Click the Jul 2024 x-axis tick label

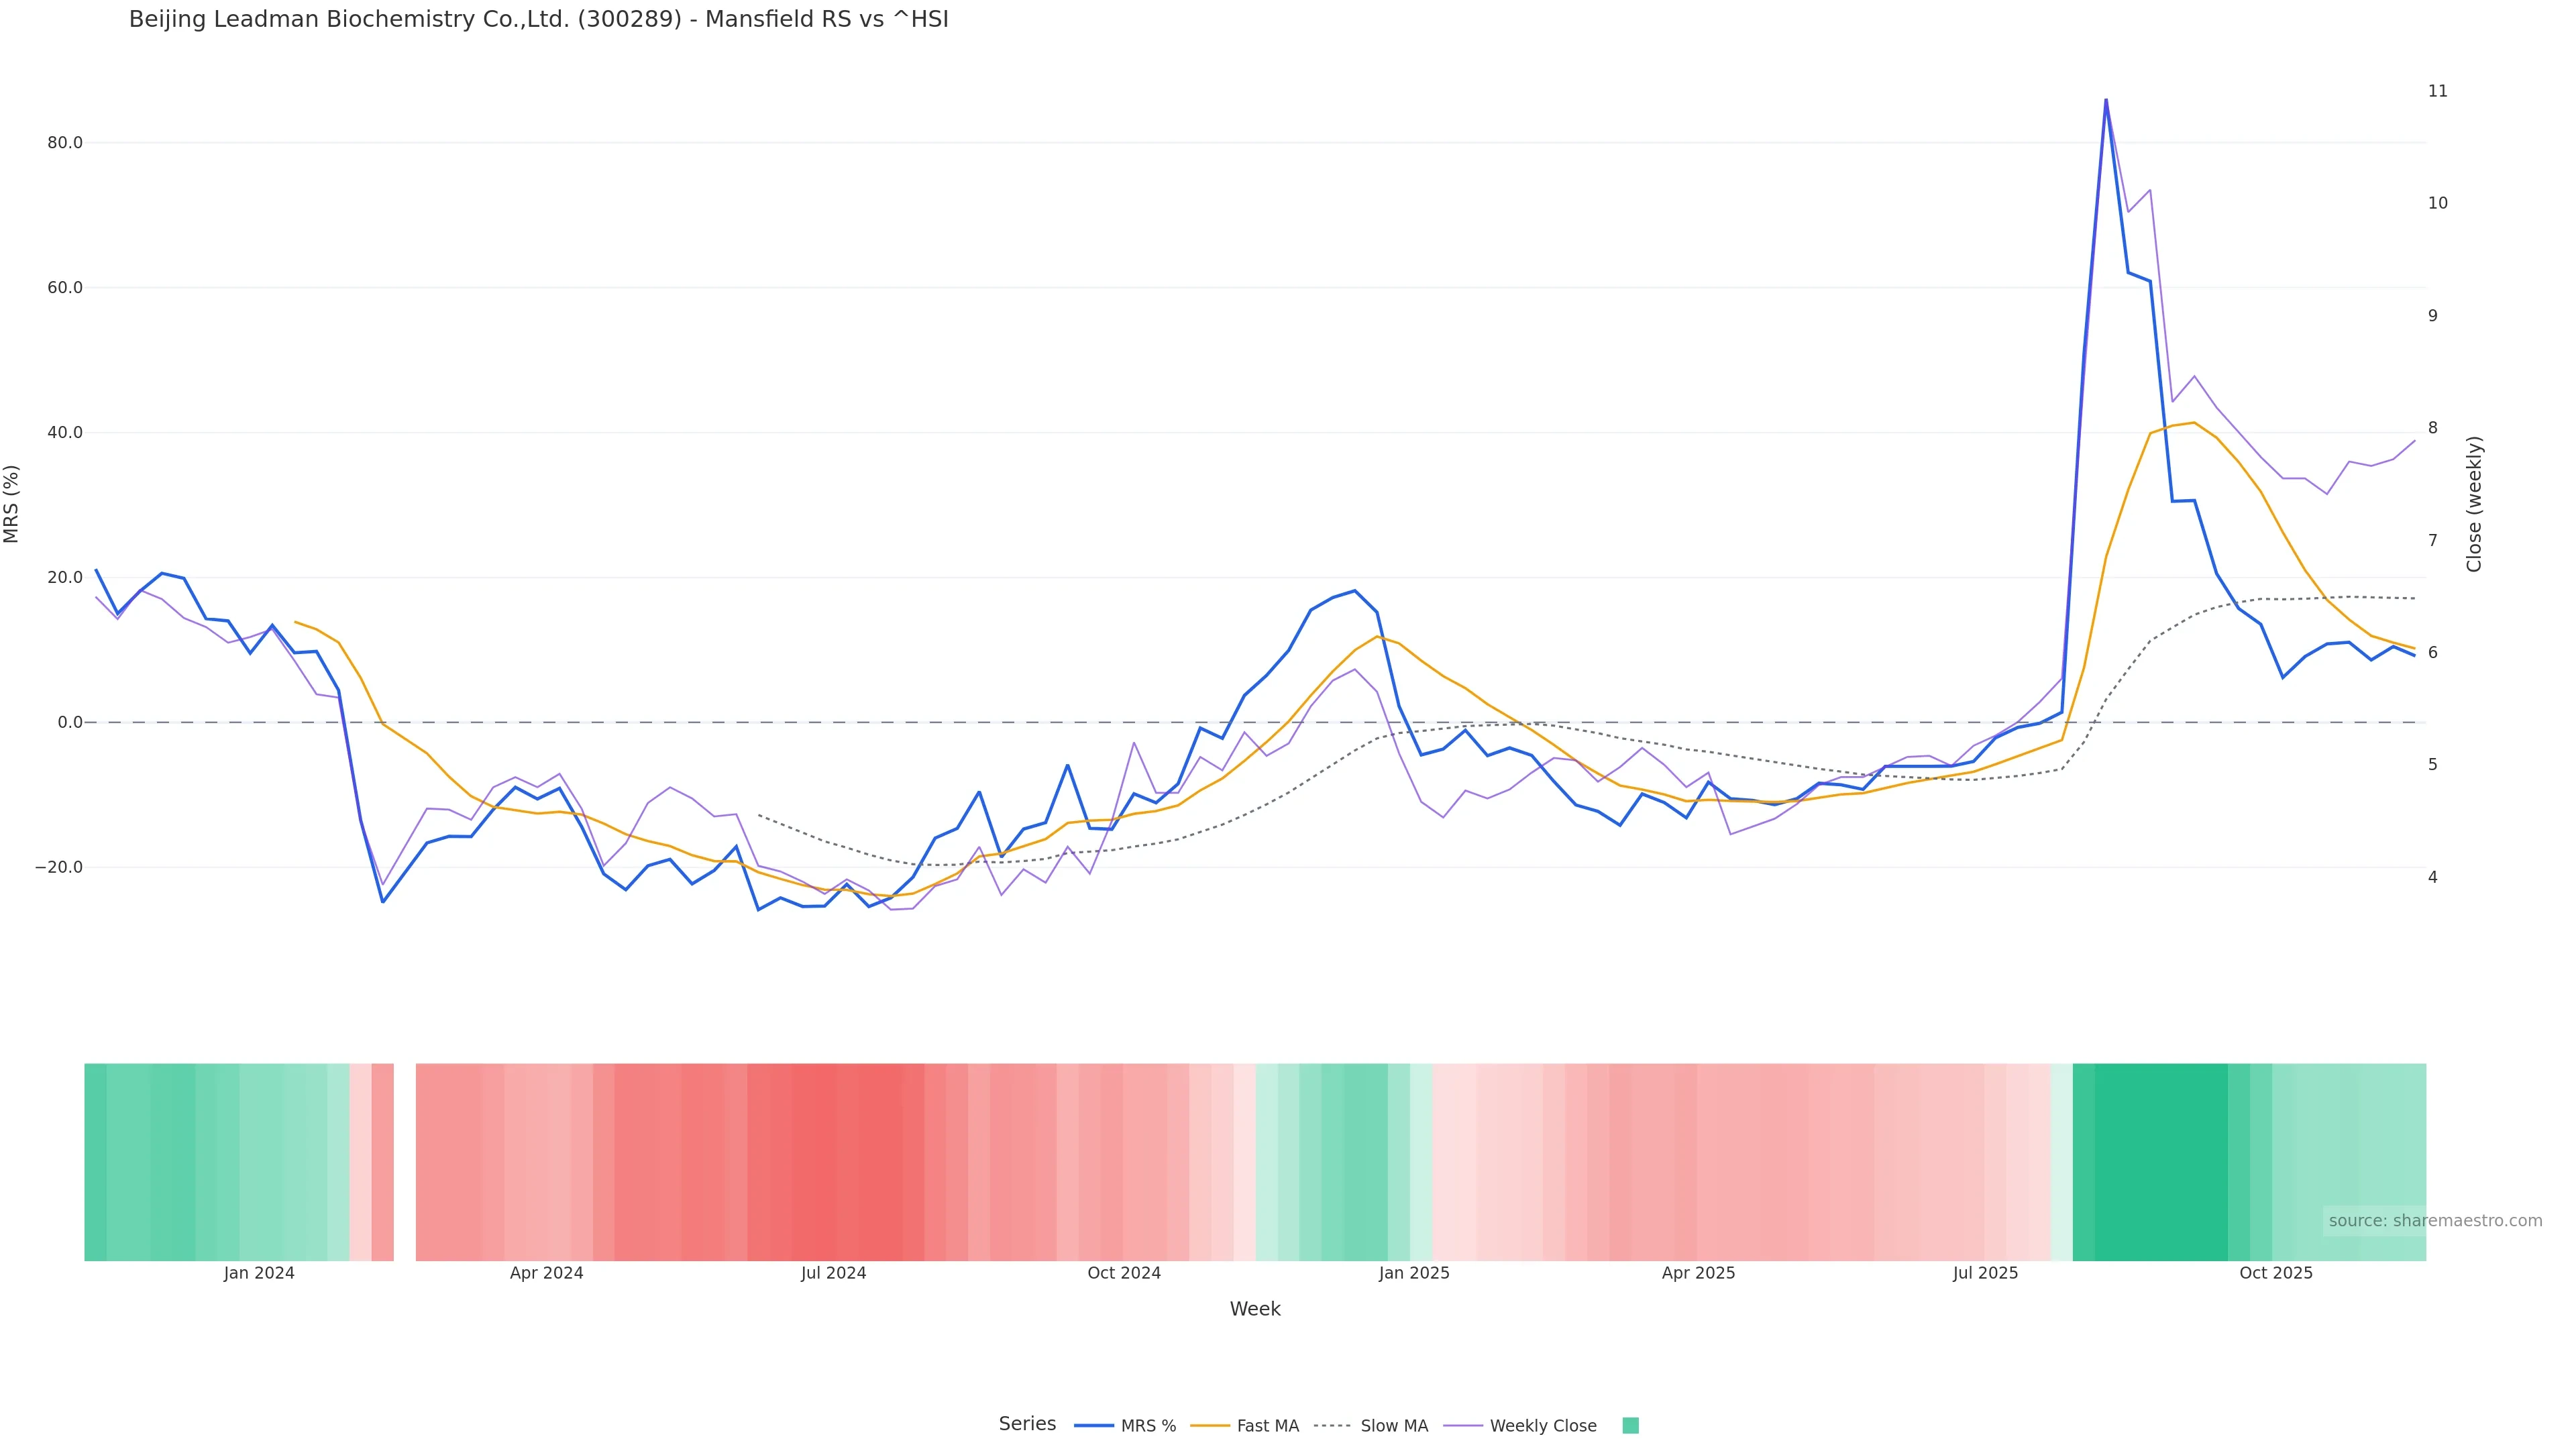pyautogui.click(x=833, y=1274)
